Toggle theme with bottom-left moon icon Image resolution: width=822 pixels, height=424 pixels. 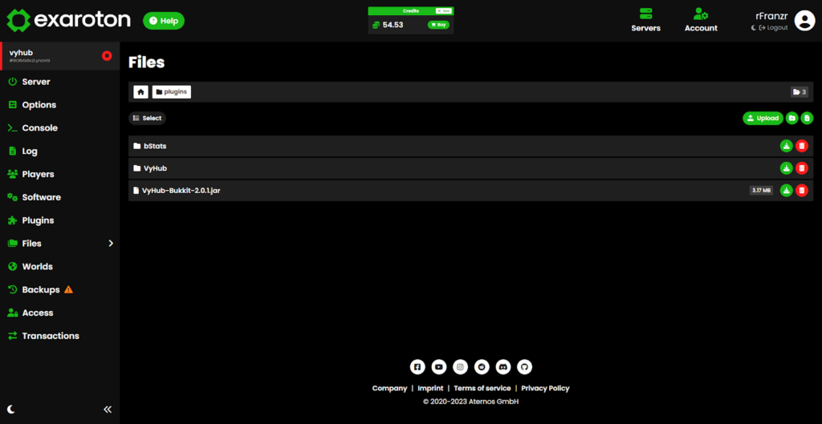pyautogui.click(x=11, y=410)
